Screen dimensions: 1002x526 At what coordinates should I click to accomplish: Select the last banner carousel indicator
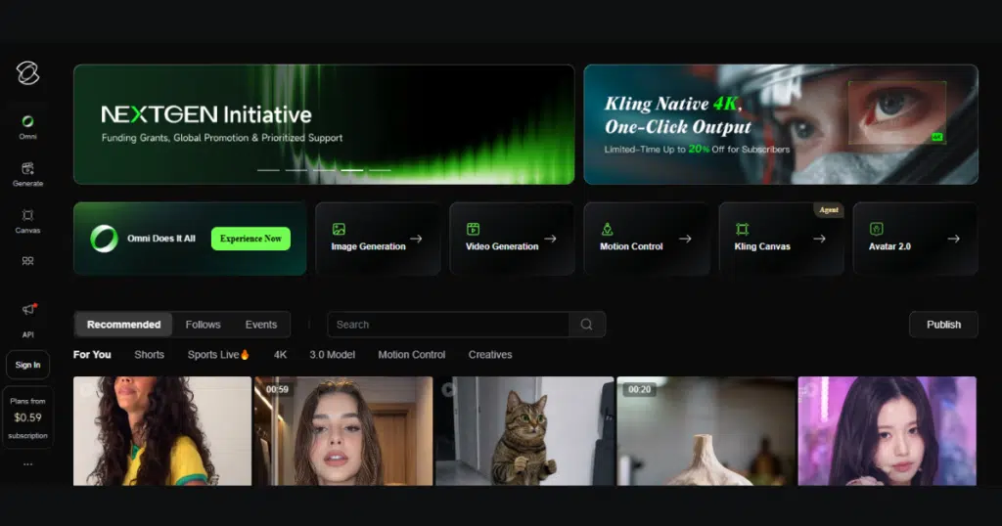(380, 170)
